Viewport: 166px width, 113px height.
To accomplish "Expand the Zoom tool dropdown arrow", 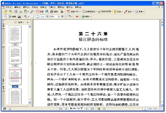I will (28, 17).
